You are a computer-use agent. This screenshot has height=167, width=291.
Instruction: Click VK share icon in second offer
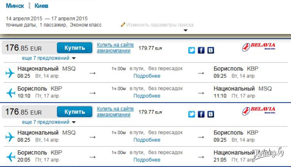pos(210,114)
